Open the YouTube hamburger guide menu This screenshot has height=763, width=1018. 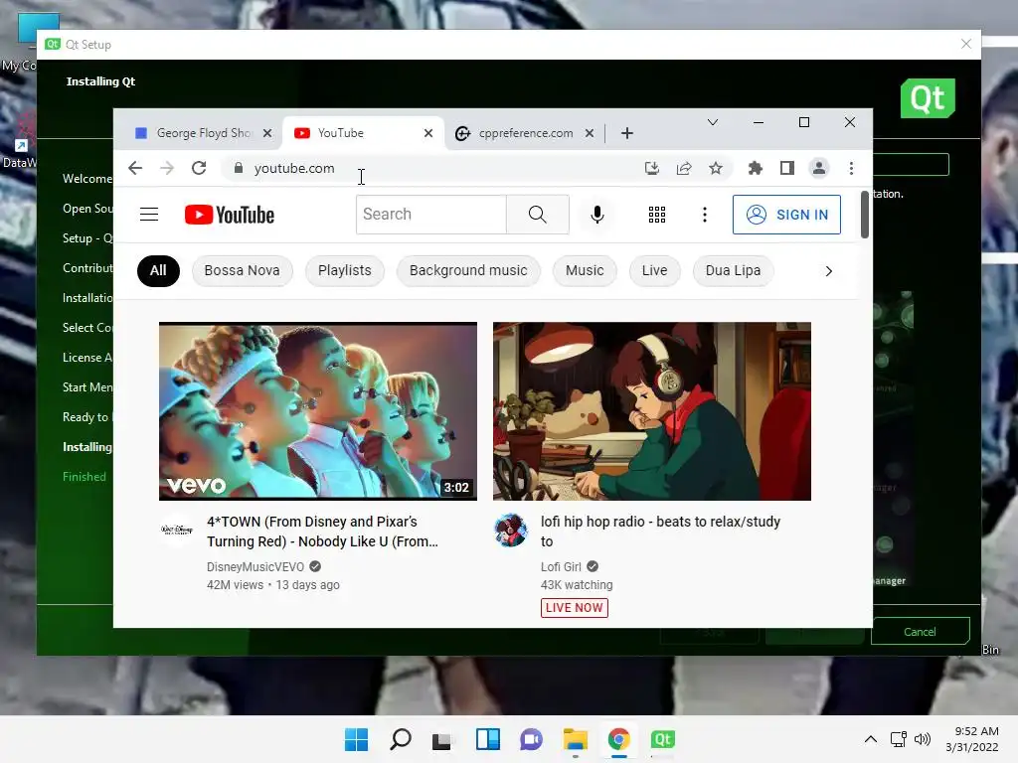[x=149, y=215]
